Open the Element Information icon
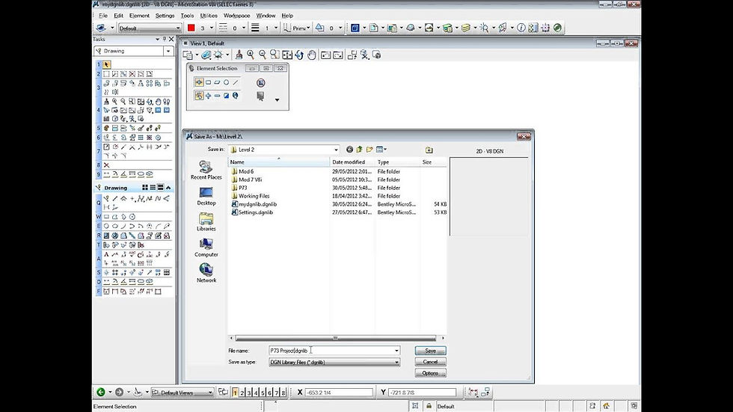733x412 pixels. [521, 28]
